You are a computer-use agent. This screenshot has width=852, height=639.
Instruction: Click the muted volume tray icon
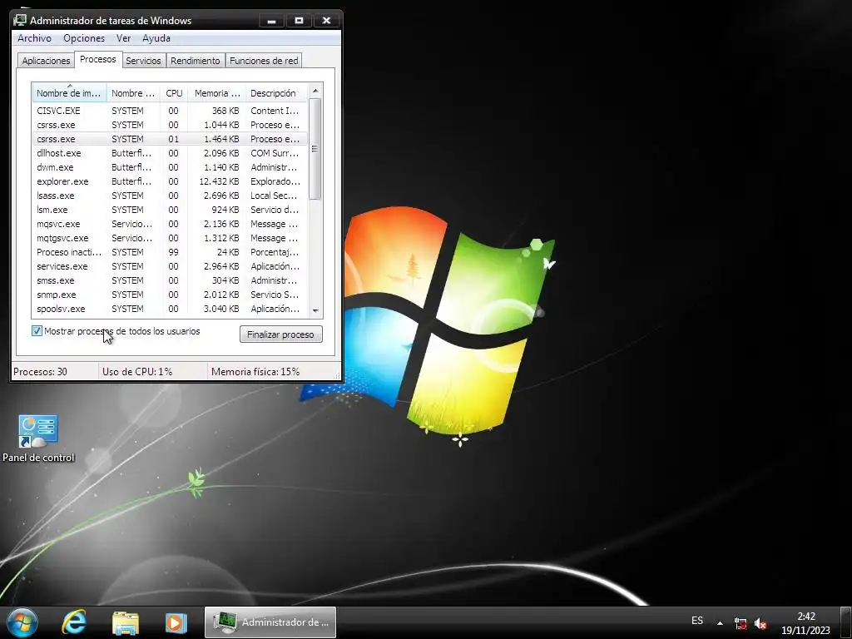tap(760, 623)
